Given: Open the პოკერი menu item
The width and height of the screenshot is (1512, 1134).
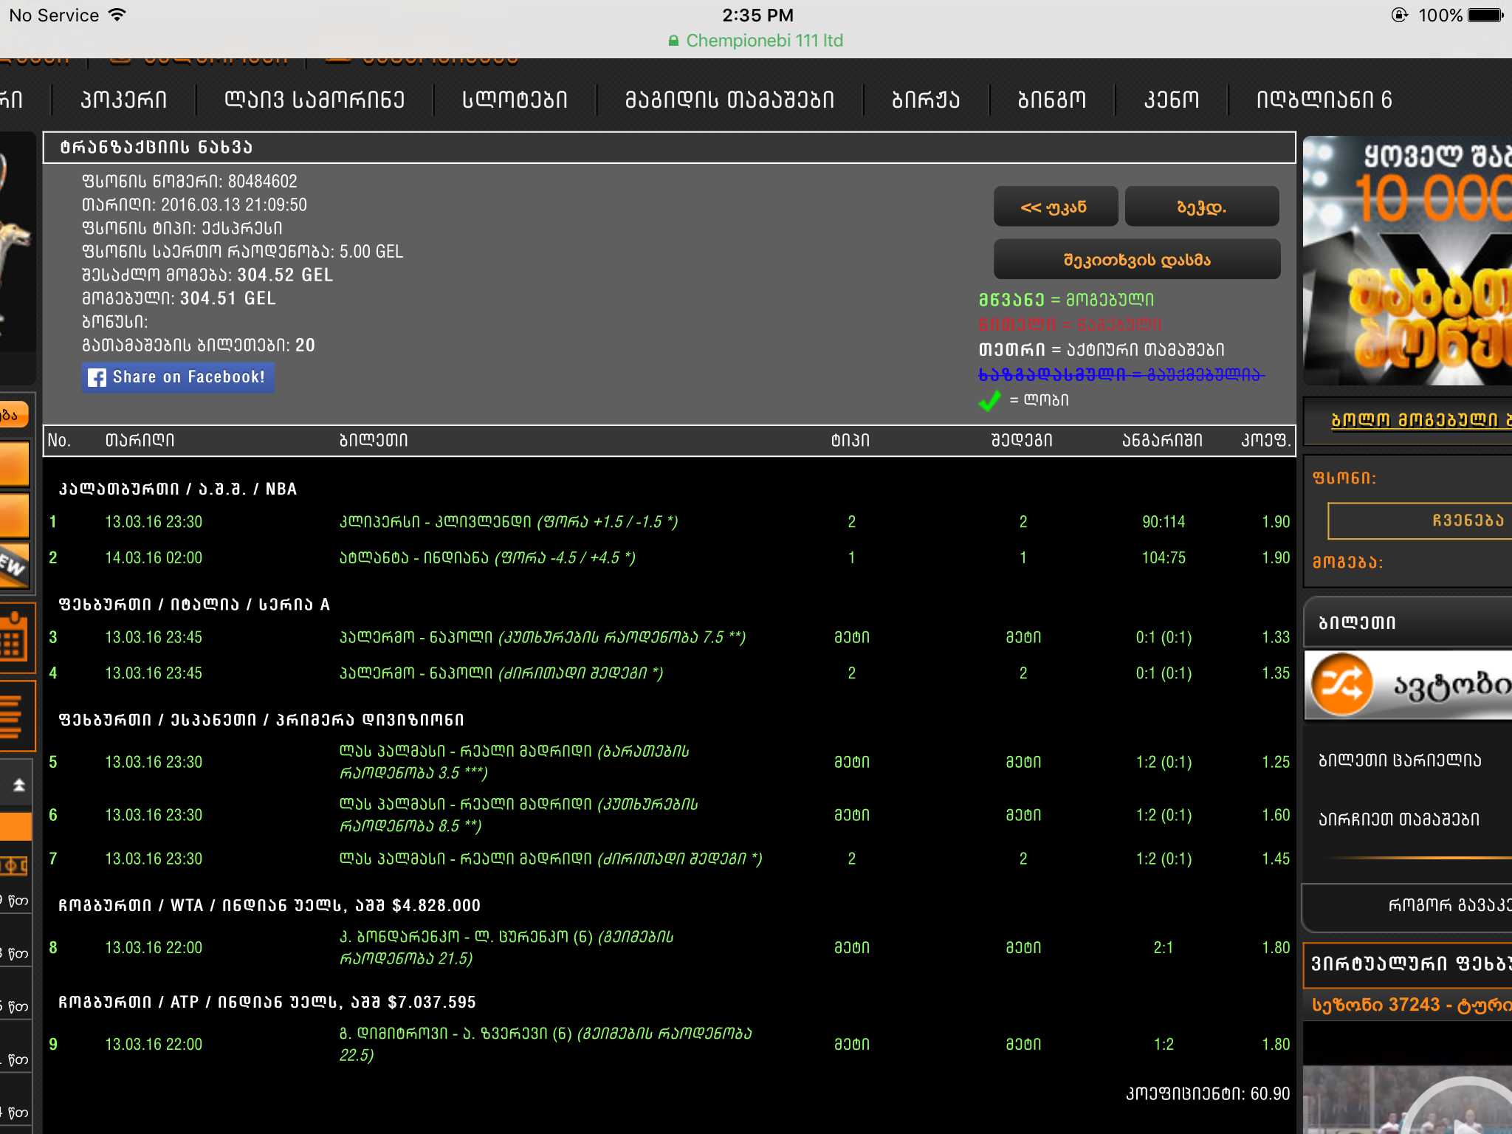Looking at the screenshot, I should (x=124, y=100).
